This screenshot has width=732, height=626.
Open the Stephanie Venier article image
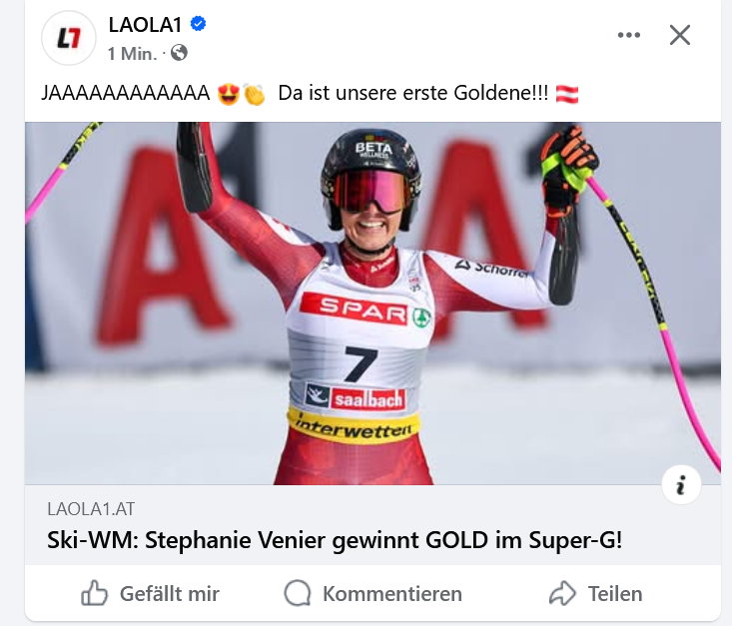click(372, 303)
